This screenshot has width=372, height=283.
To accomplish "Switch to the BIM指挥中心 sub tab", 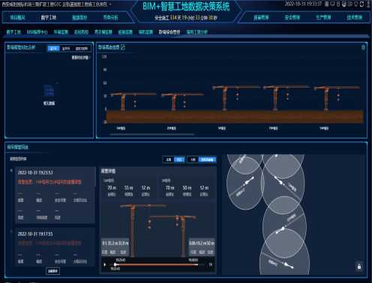I will click(x=37, y=32).
